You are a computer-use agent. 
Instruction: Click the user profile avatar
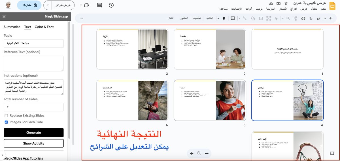coord(9,5)
